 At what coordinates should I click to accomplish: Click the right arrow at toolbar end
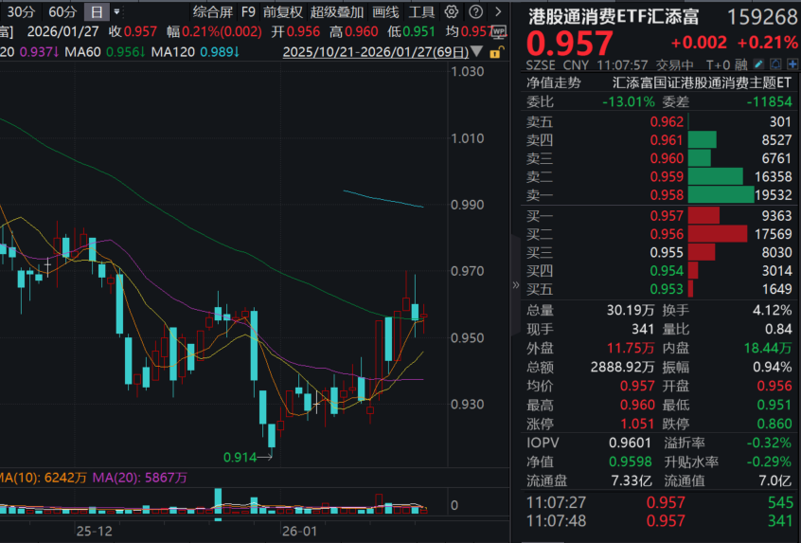(x=500, y=12)
